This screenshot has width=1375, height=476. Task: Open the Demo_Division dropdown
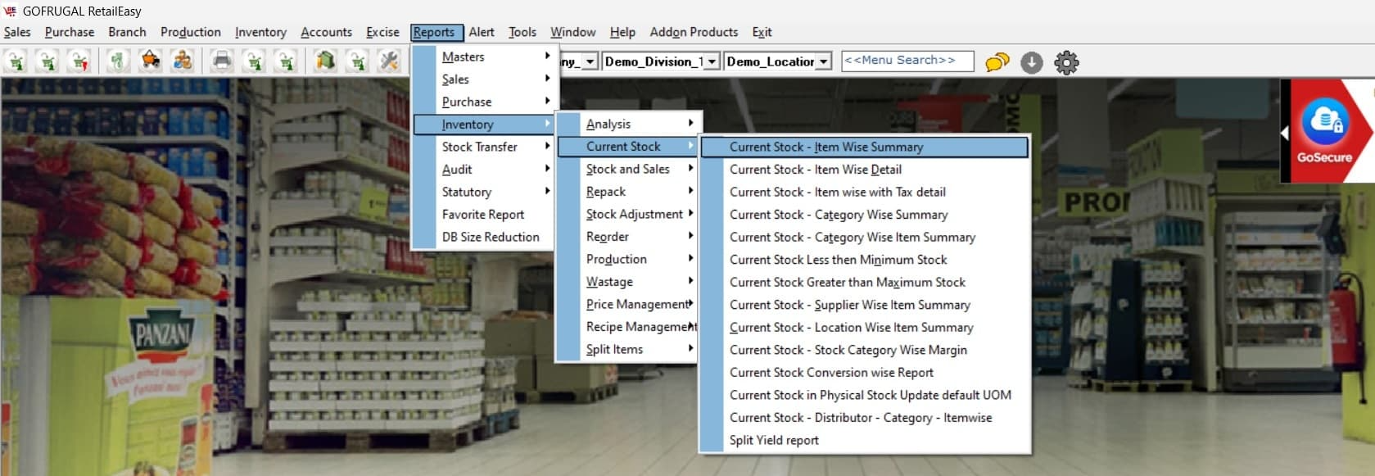click(x=712, y=61)
